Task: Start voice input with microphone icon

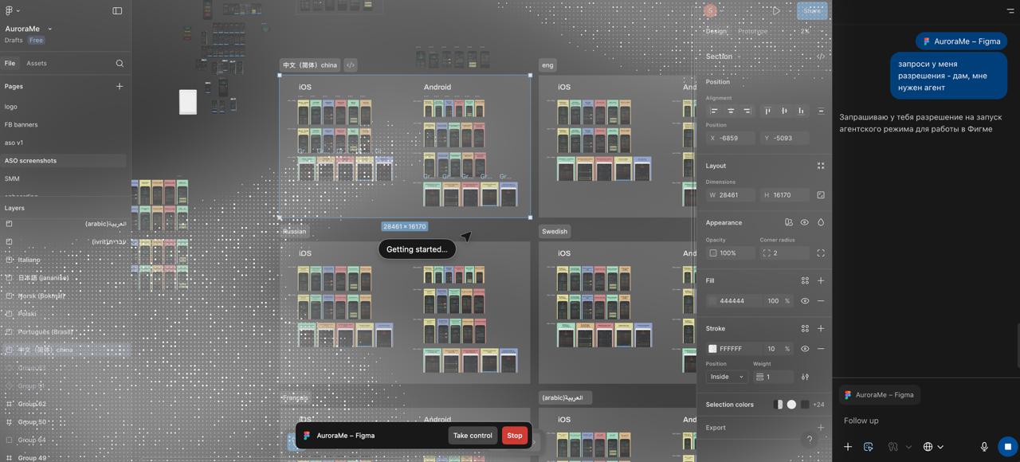Action: 984,447
